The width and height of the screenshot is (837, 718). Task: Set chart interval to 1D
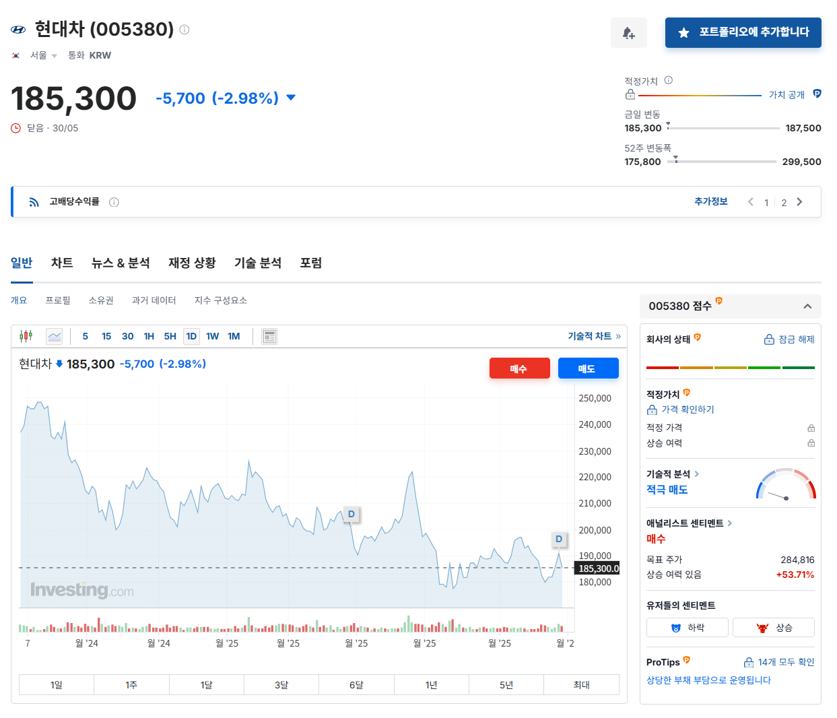click(x=191, y=336)
